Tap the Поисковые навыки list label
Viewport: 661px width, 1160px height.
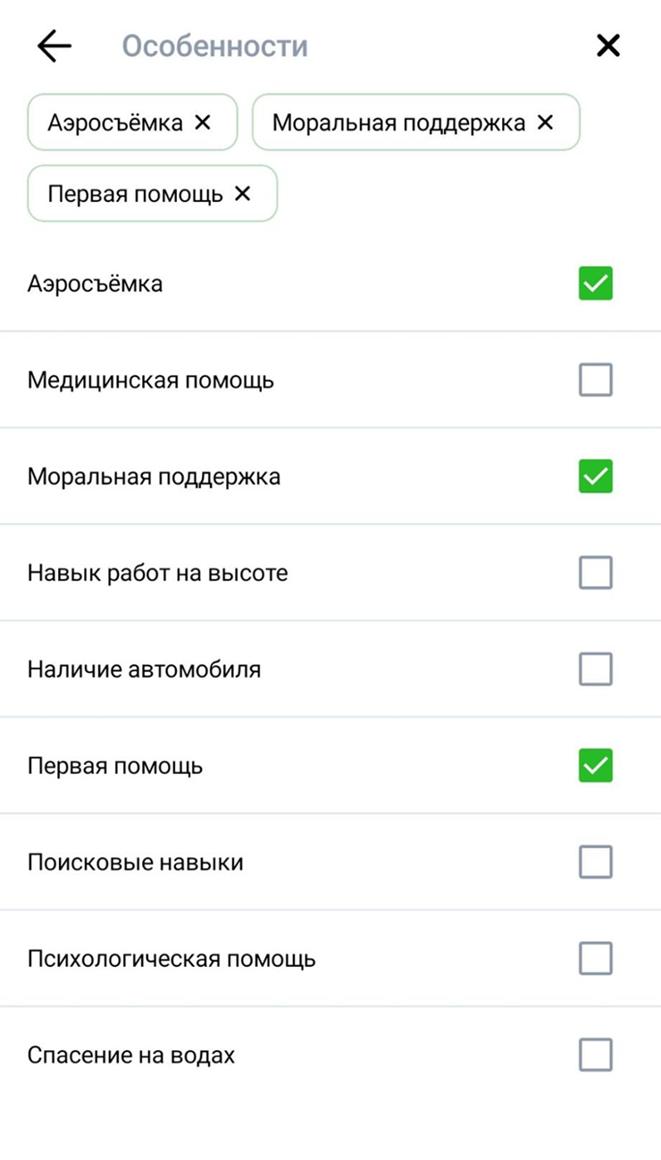[135, 863]
